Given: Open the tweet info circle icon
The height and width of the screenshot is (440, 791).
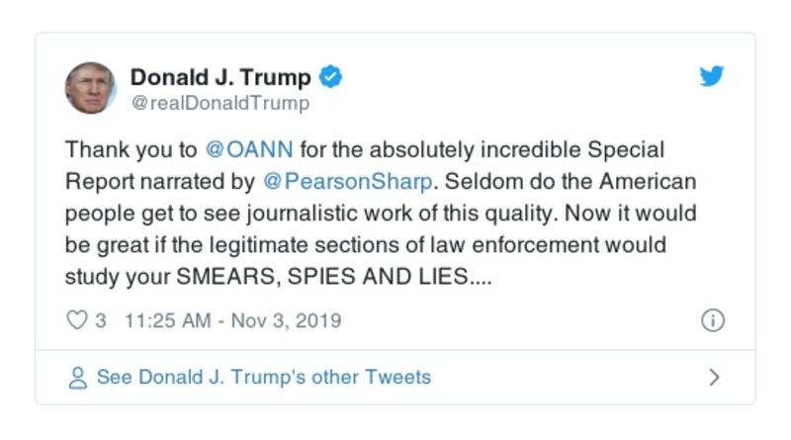Looking at the screenshot, I should pyautogui.click(x=712, y=320).
